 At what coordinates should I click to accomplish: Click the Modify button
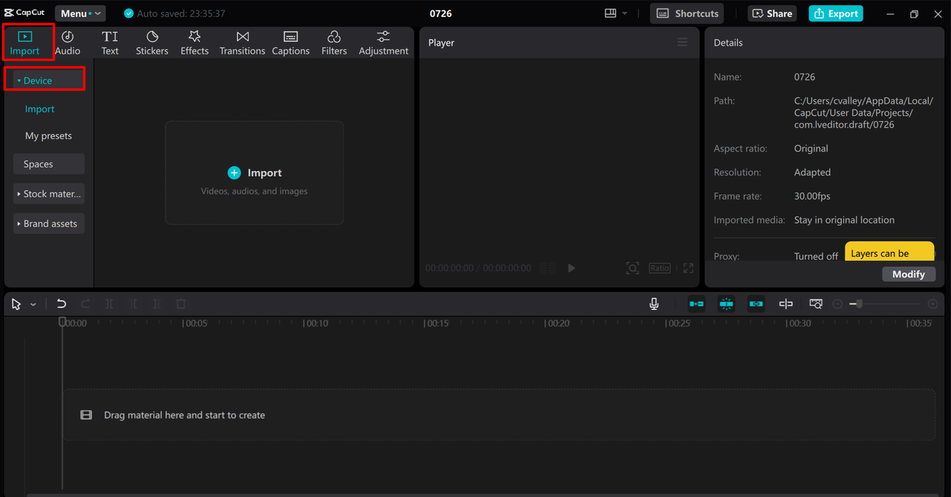coord(909,274)
